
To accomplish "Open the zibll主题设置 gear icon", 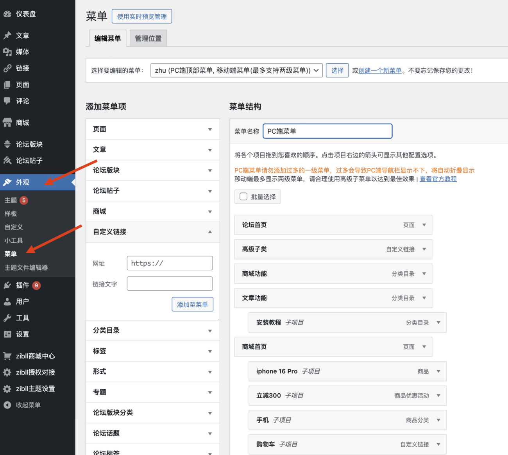I will pyautogui.click(x=7, y=389).
